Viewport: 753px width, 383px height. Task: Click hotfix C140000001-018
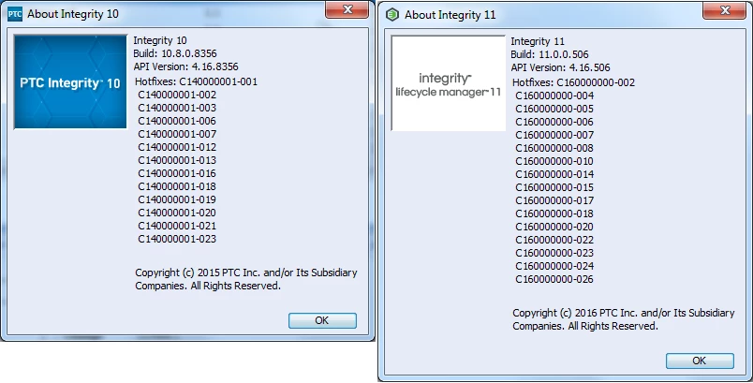coord(177,186)
